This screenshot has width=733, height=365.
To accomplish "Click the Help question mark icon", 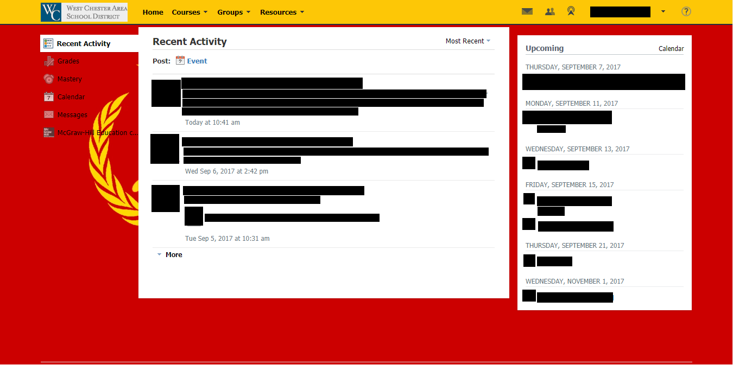I will 686,11.
